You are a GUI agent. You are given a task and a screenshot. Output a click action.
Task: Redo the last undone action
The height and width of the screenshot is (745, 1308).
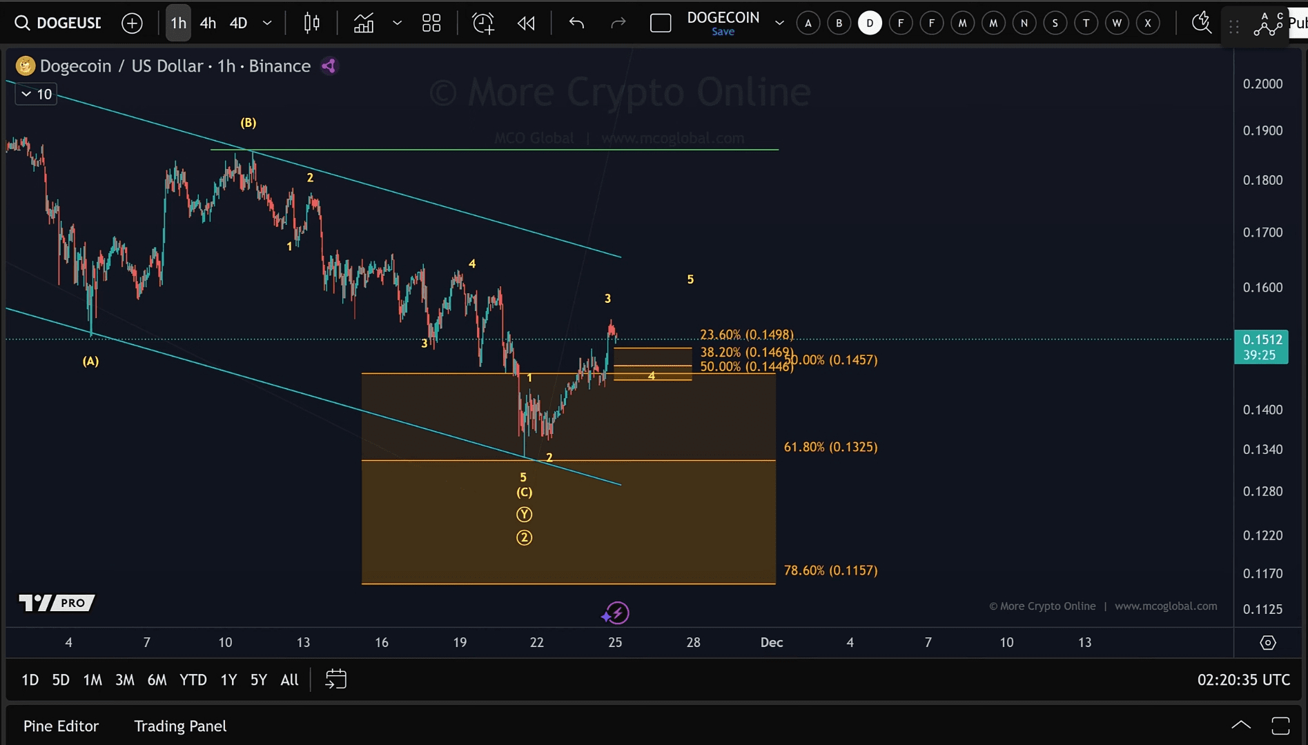618,23
